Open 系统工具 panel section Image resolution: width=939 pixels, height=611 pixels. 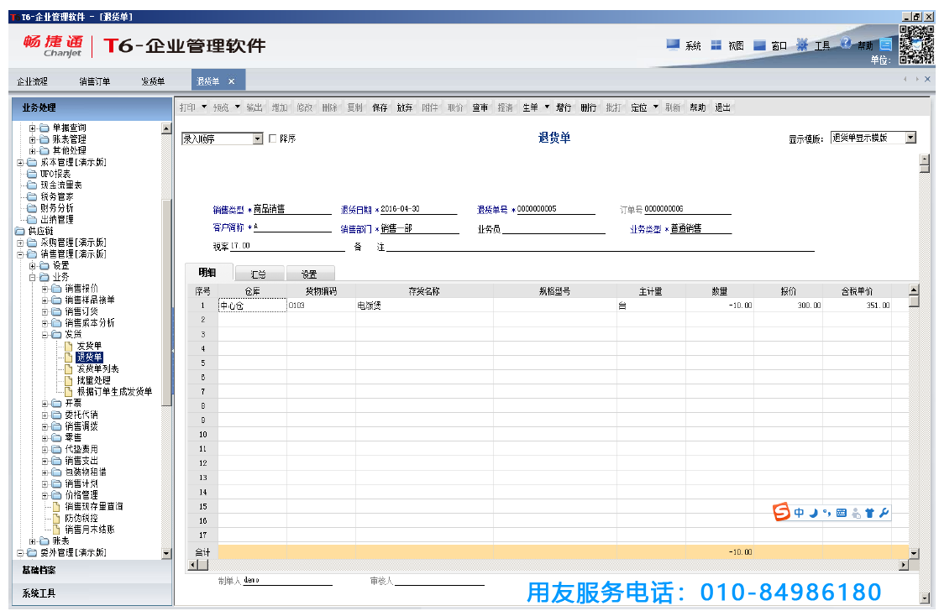click(x=92, y=593)
